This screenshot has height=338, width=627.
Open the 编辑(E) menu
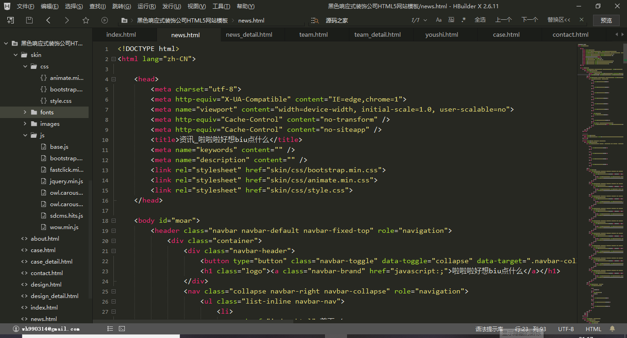tap(50, 6)
